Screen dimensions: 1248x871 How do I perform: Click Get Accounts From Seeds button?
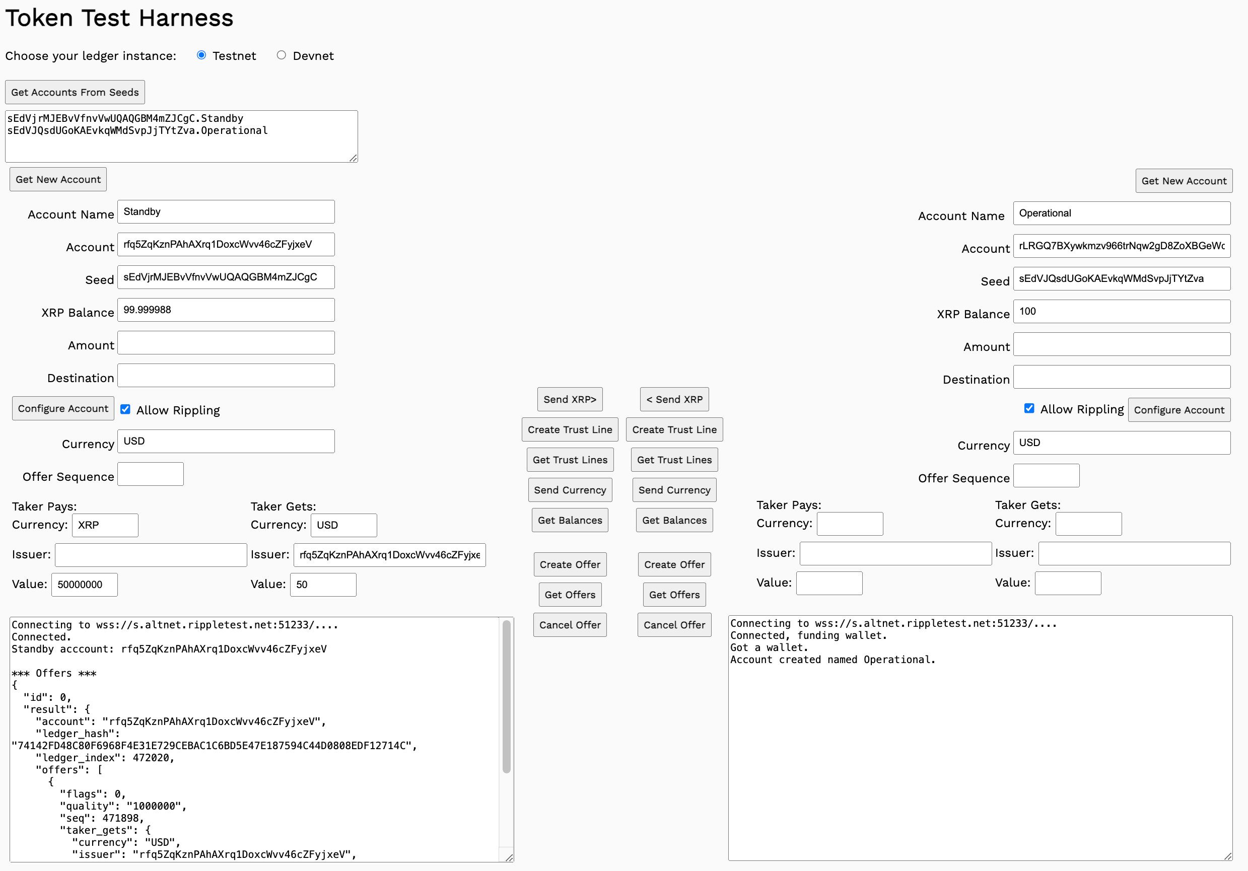click(x=75, y=92)
